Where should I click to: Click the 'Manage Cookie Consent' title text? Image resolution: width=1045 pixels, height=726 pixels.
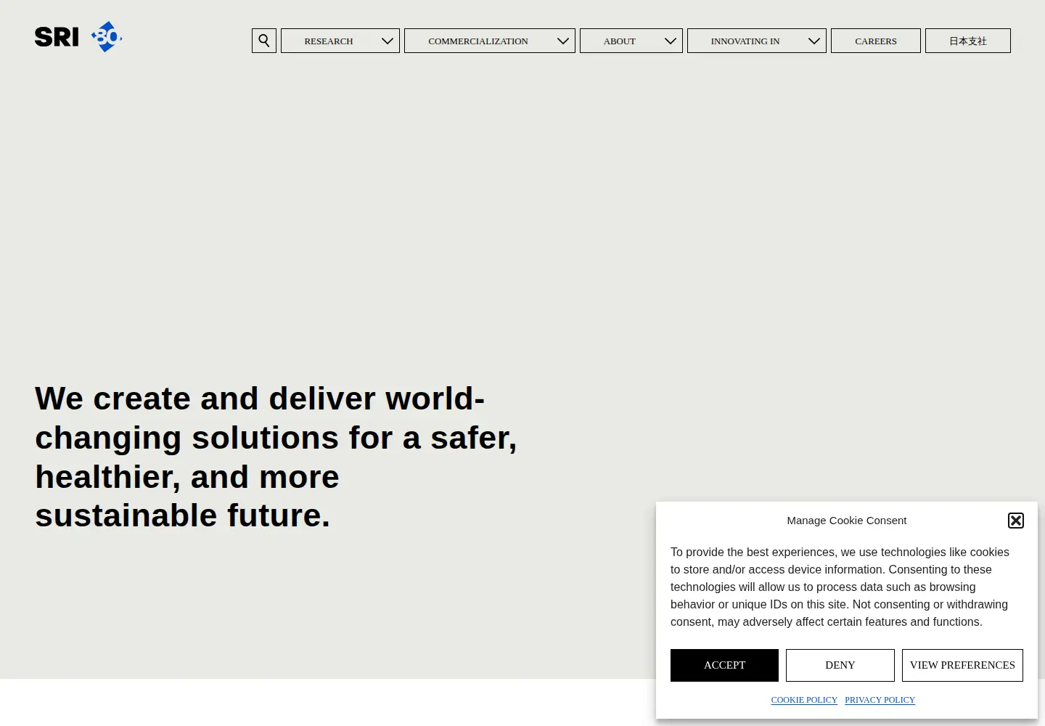[x=847, y=521]
